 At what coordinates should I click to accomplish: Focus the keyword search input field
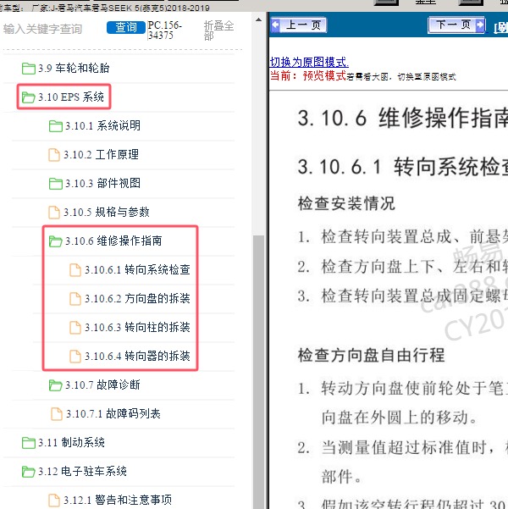[53, 29]
